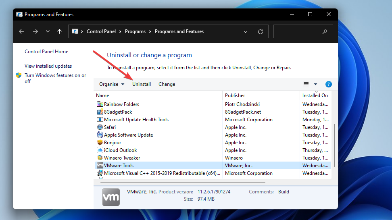Image resolution: width=392 pixels, height=220 pixels.
Task: Select the VMware Tools entry
Action: pyautogui.click(x=213, y=165)
